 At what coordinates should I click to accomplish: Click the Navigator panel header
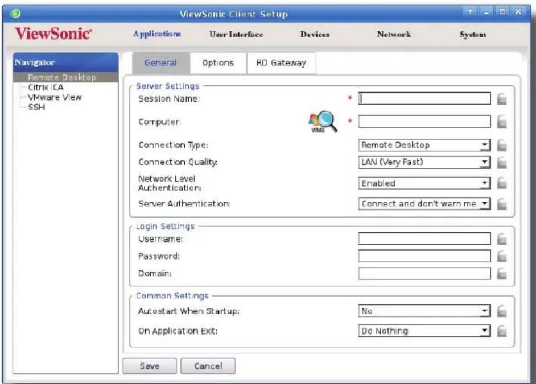pos(65,62)
